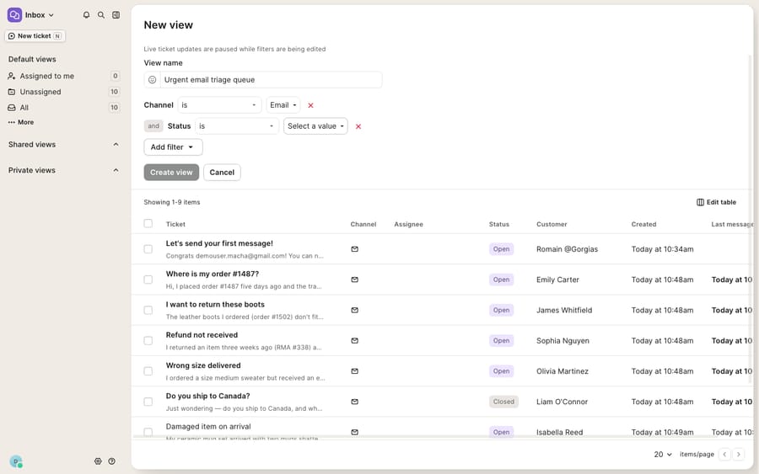The height and width of the screenshot is (474, 759).
Task: Check the 'Do you ship to Canada?' ticket
Action: click(x=148, y=402)
